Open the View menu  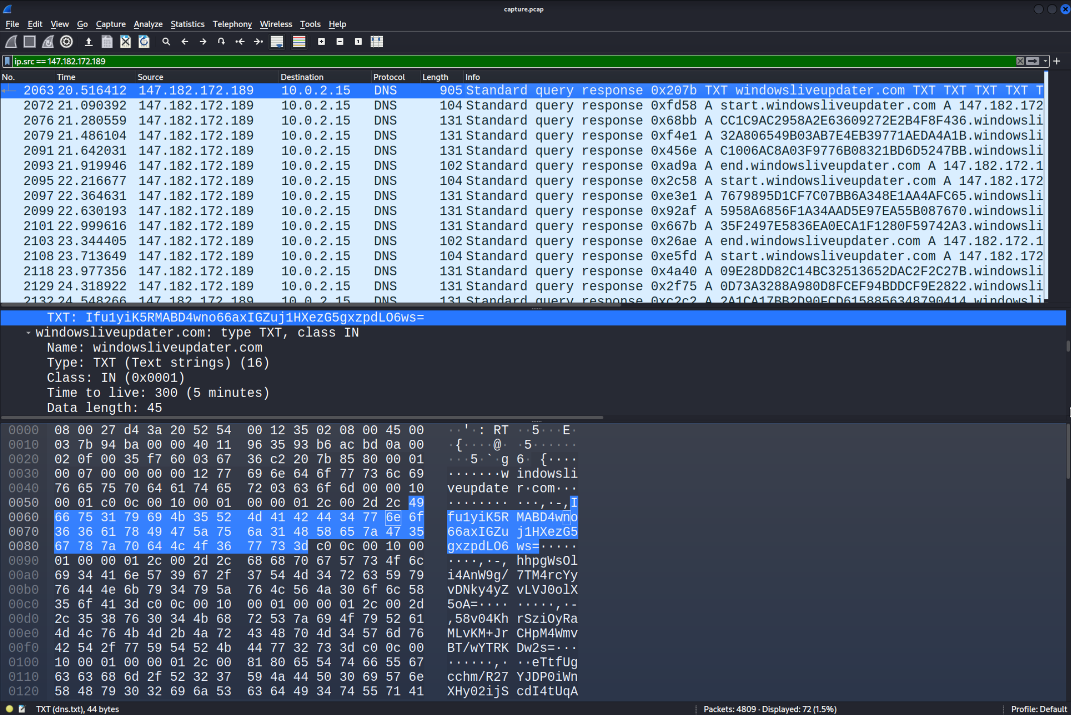[x=59, y=24]
